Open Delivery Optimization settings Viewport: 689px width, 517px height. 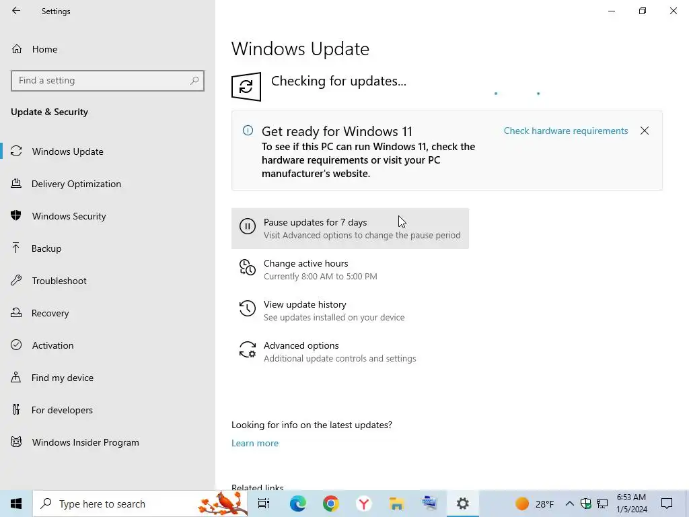[108, 184]
